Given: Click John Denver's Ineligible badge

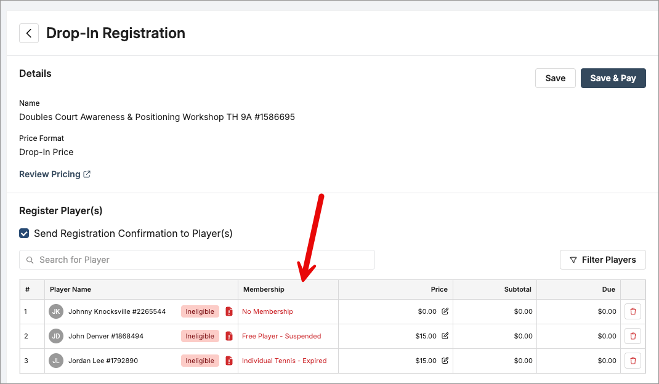Looking at the screenshot, I should coord(200,336).
